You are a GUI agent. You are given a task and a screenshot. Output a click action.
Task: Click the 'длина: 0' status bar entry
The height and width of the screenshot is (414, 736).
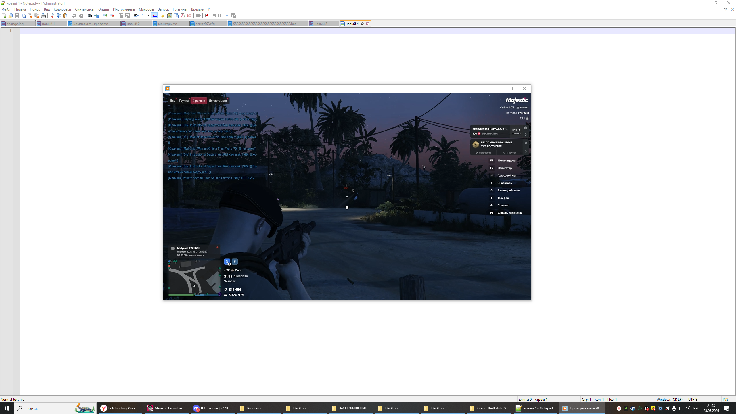[x=525, y=399]
